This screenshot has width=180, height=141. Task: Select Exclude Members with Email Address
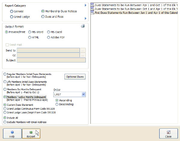[4, 122]
